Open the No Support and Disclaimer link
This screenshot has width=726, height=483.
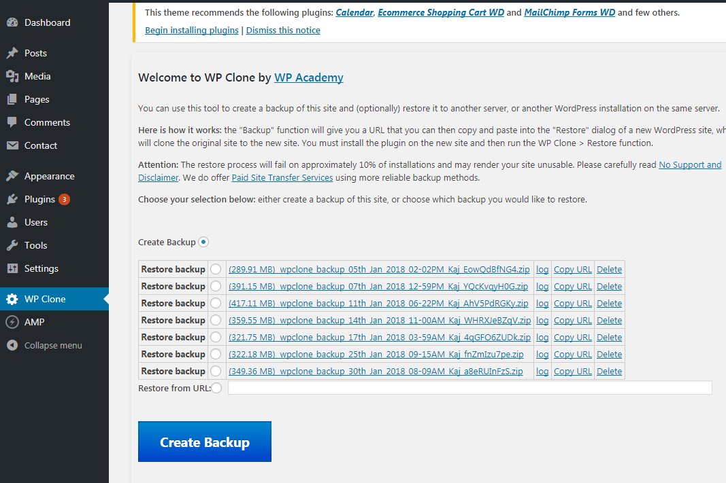click(x=690, y=164)
